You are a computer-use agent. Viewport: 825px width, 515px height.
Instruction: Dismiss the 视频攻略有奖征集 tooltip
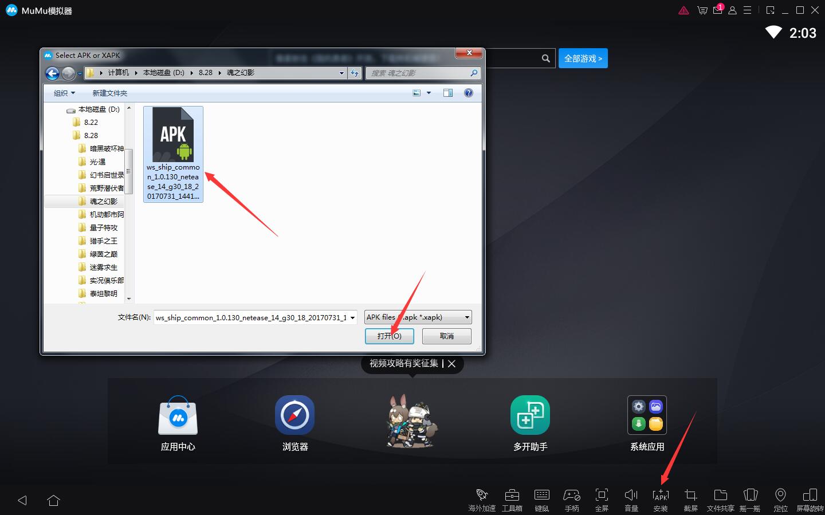(452, 364)
